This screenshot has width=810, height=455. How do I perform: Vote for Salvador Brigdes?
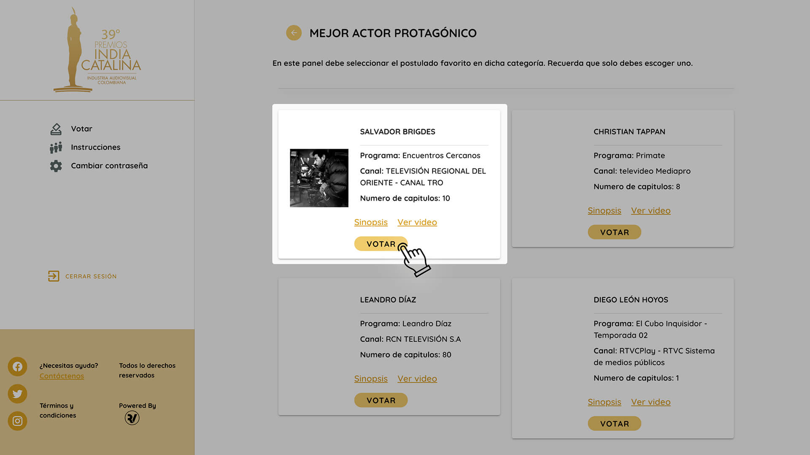(380, 244)
